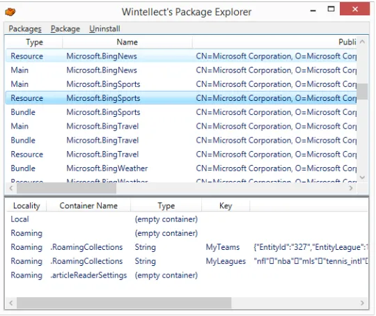Click the nfl nba mls value text
The height and width of the screenshot is (316, 376).
(311, 261)
